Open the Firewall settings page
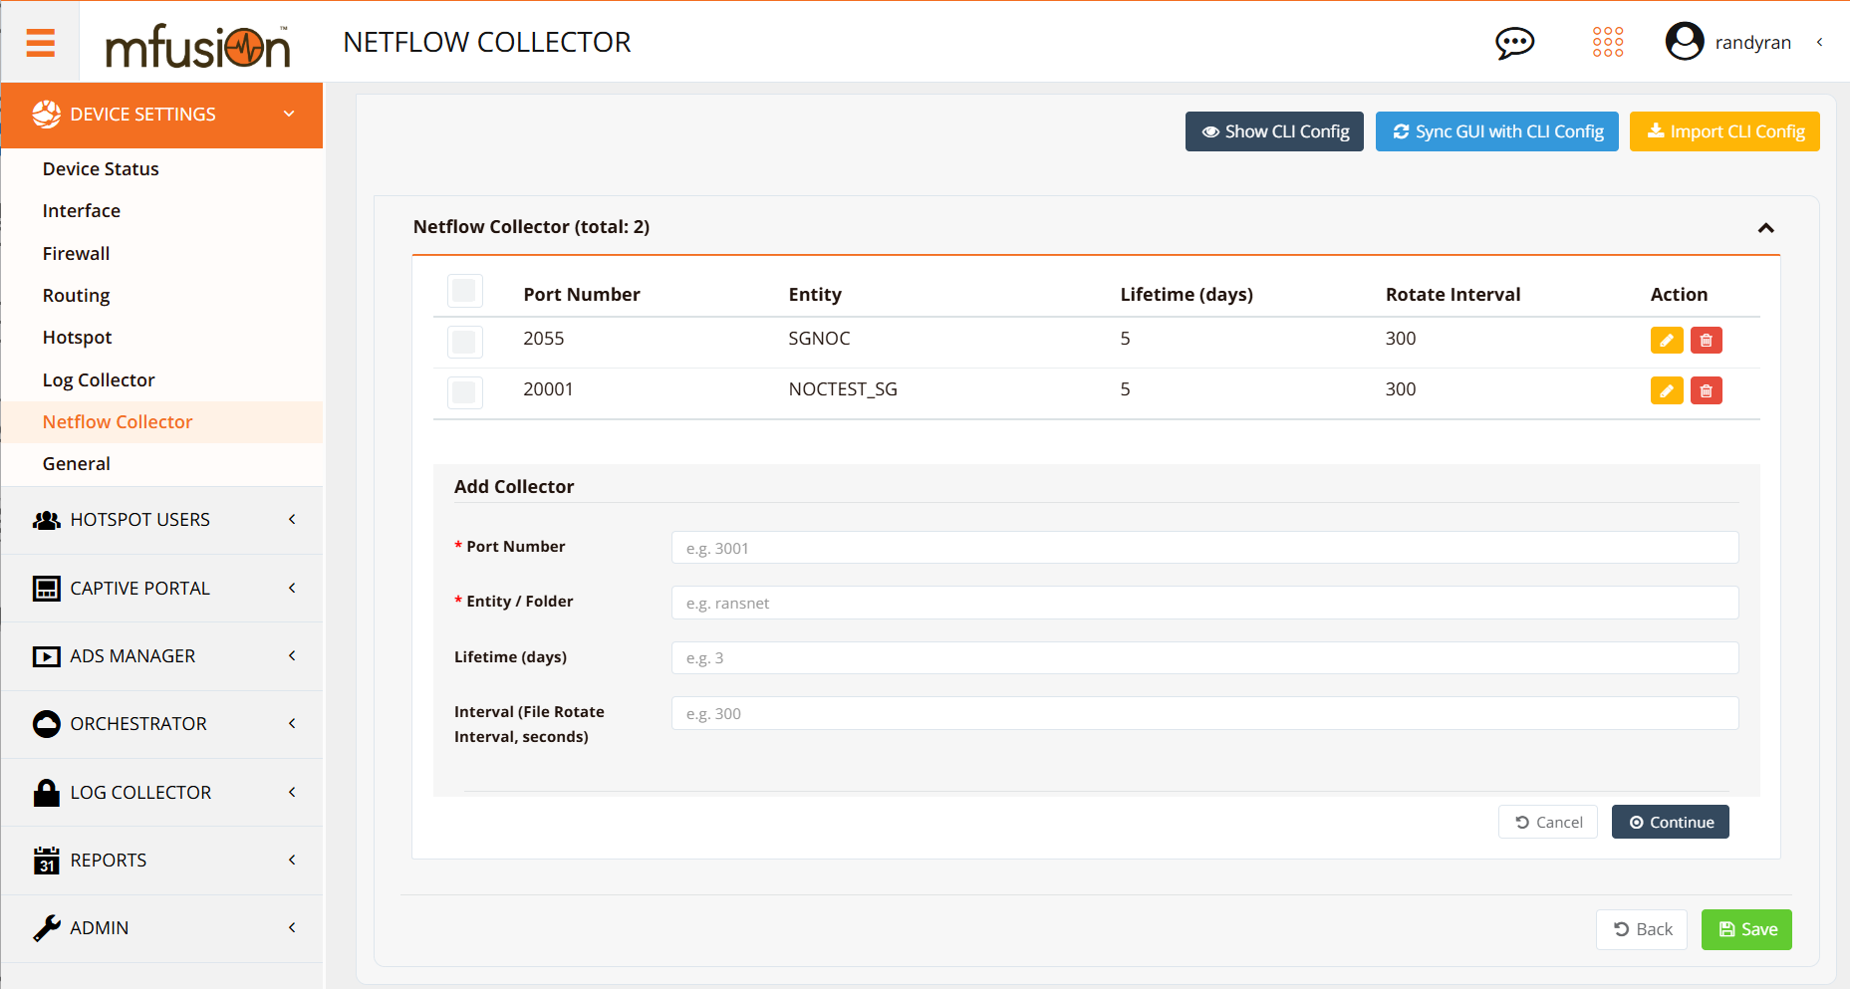The height and width of the screenshot is (989, 1850). (x=76, y=254)
